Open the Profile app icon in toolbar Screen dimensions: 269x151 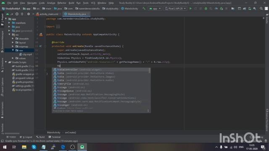tap(216, 8)
